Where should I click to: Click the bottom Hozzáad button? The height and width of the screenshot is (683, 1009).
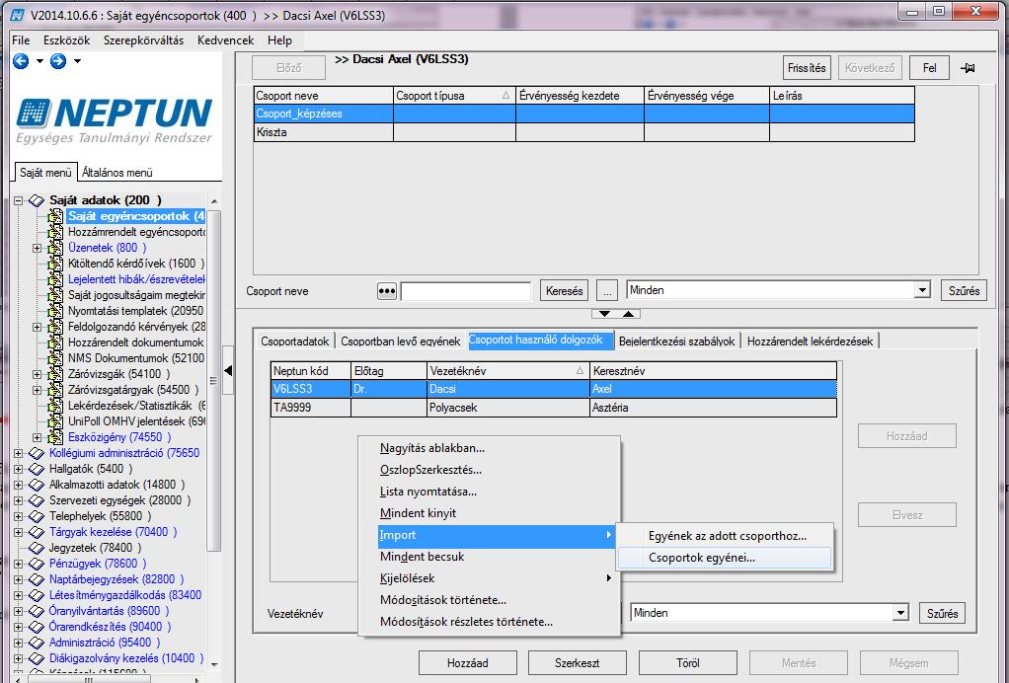pyautogui.click(x=468, y=663)
